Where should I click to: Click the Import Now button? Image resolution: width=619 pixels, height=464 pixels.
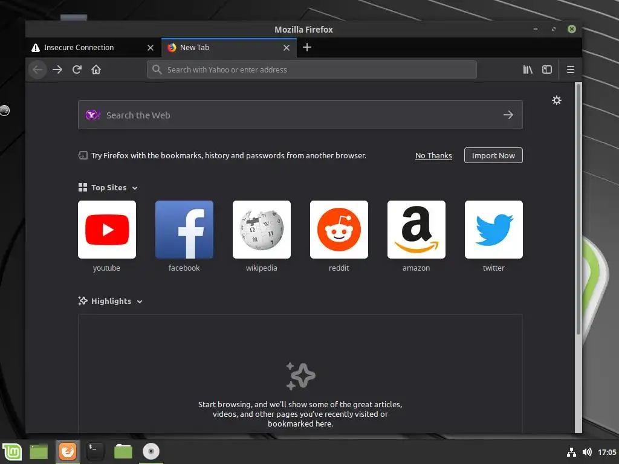493,155
